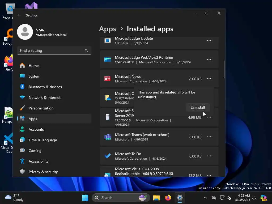Click the magnifier icon in Find a setting
This screenshot has width=272, height=204.
pyautogui.click(x=86, y=50)
